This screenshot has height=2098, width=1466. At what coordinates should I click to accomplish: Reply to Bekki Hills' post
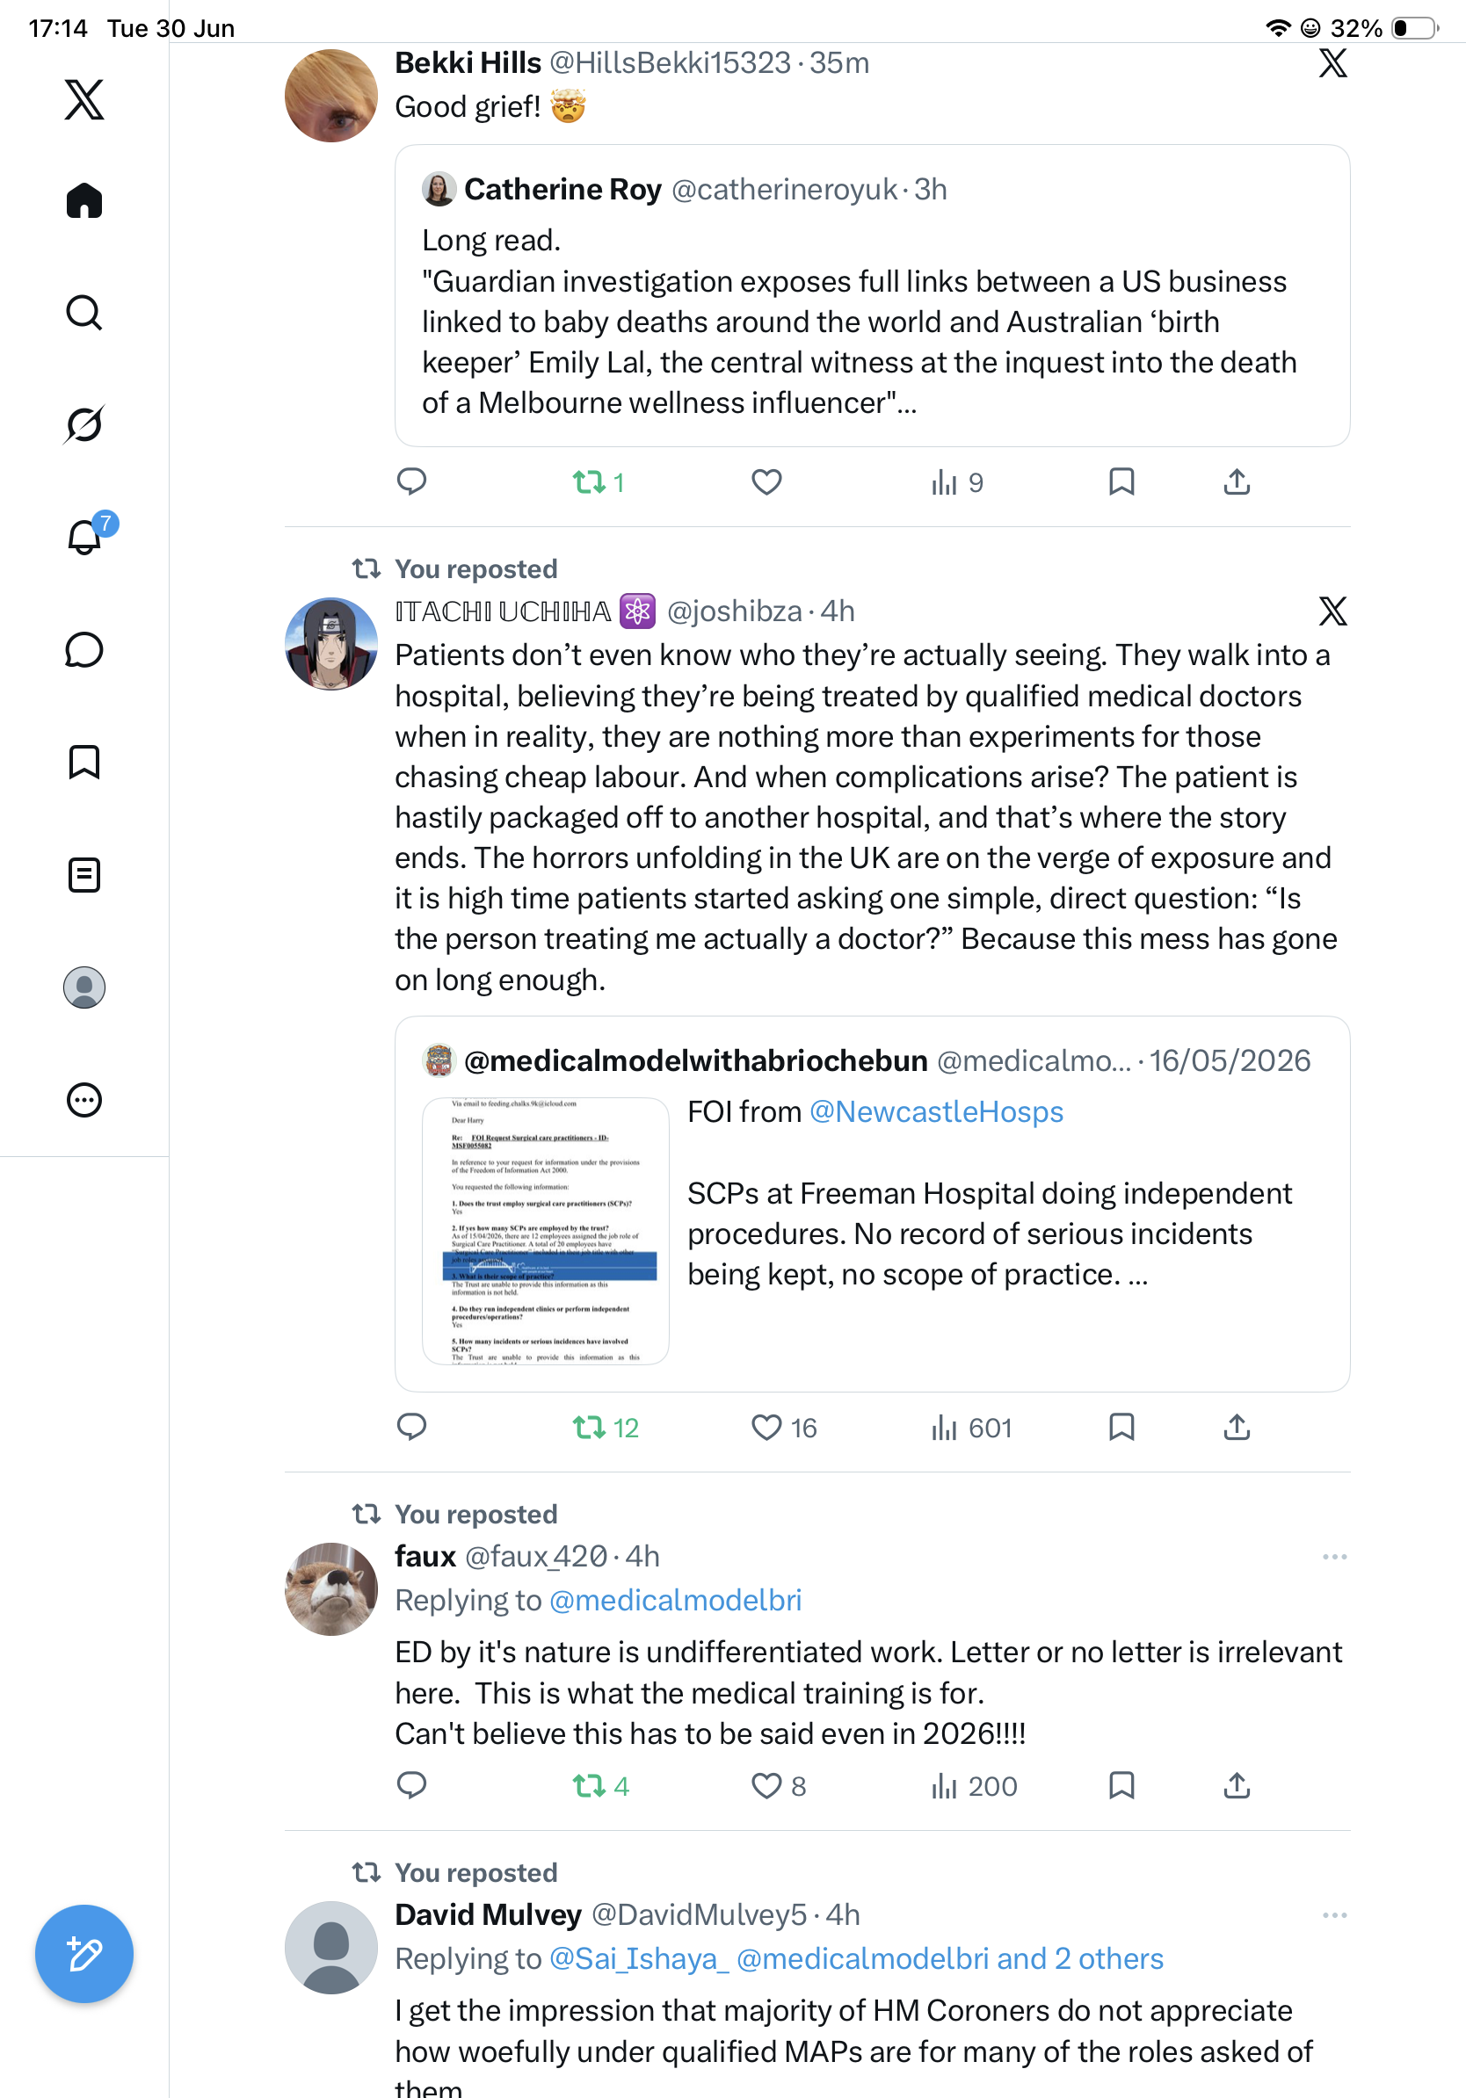pyautogui.click(x=411, y=481)
